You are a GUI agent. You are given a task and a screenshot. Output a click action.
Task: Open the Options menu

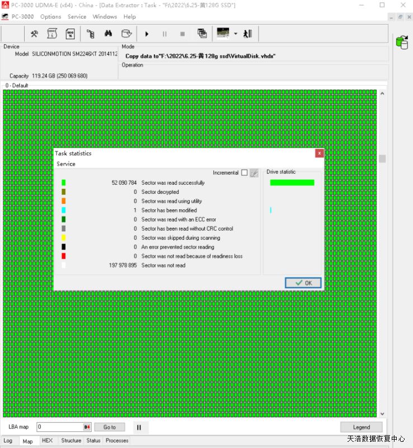pos(50,17)
